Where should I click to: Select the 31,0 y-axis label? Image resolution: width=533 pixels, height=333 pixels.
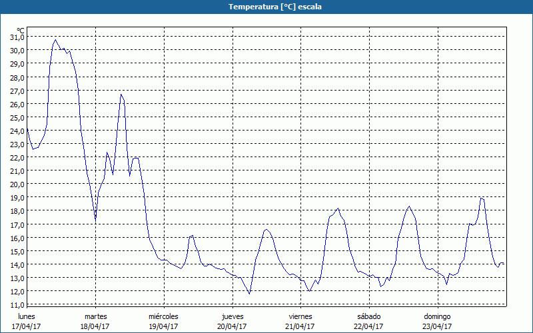17,37
